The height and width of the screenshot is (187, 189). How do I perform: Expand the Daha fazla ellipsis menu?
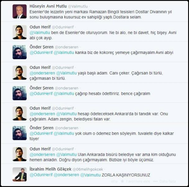[155, 181]
